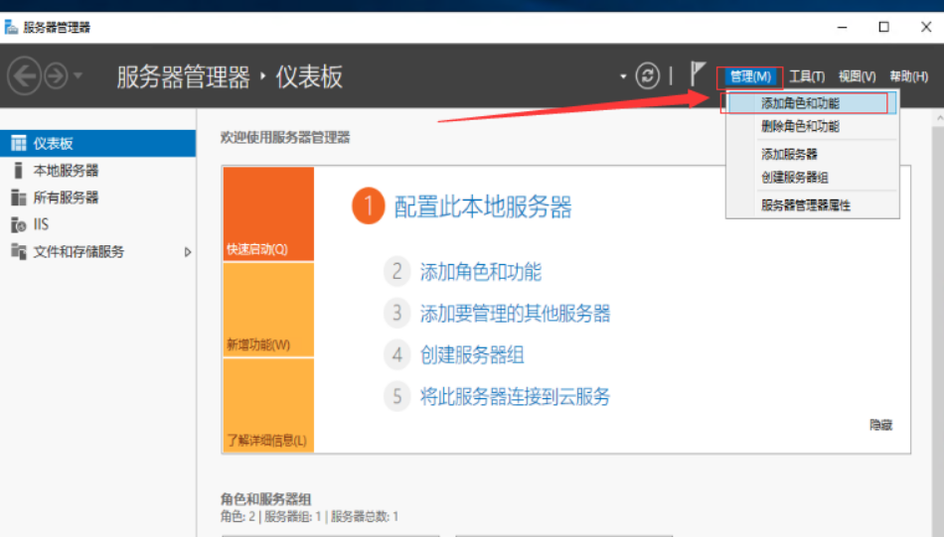Select the IIS icon in sidebar
944x537 pixels.
[x=18, y=224]
